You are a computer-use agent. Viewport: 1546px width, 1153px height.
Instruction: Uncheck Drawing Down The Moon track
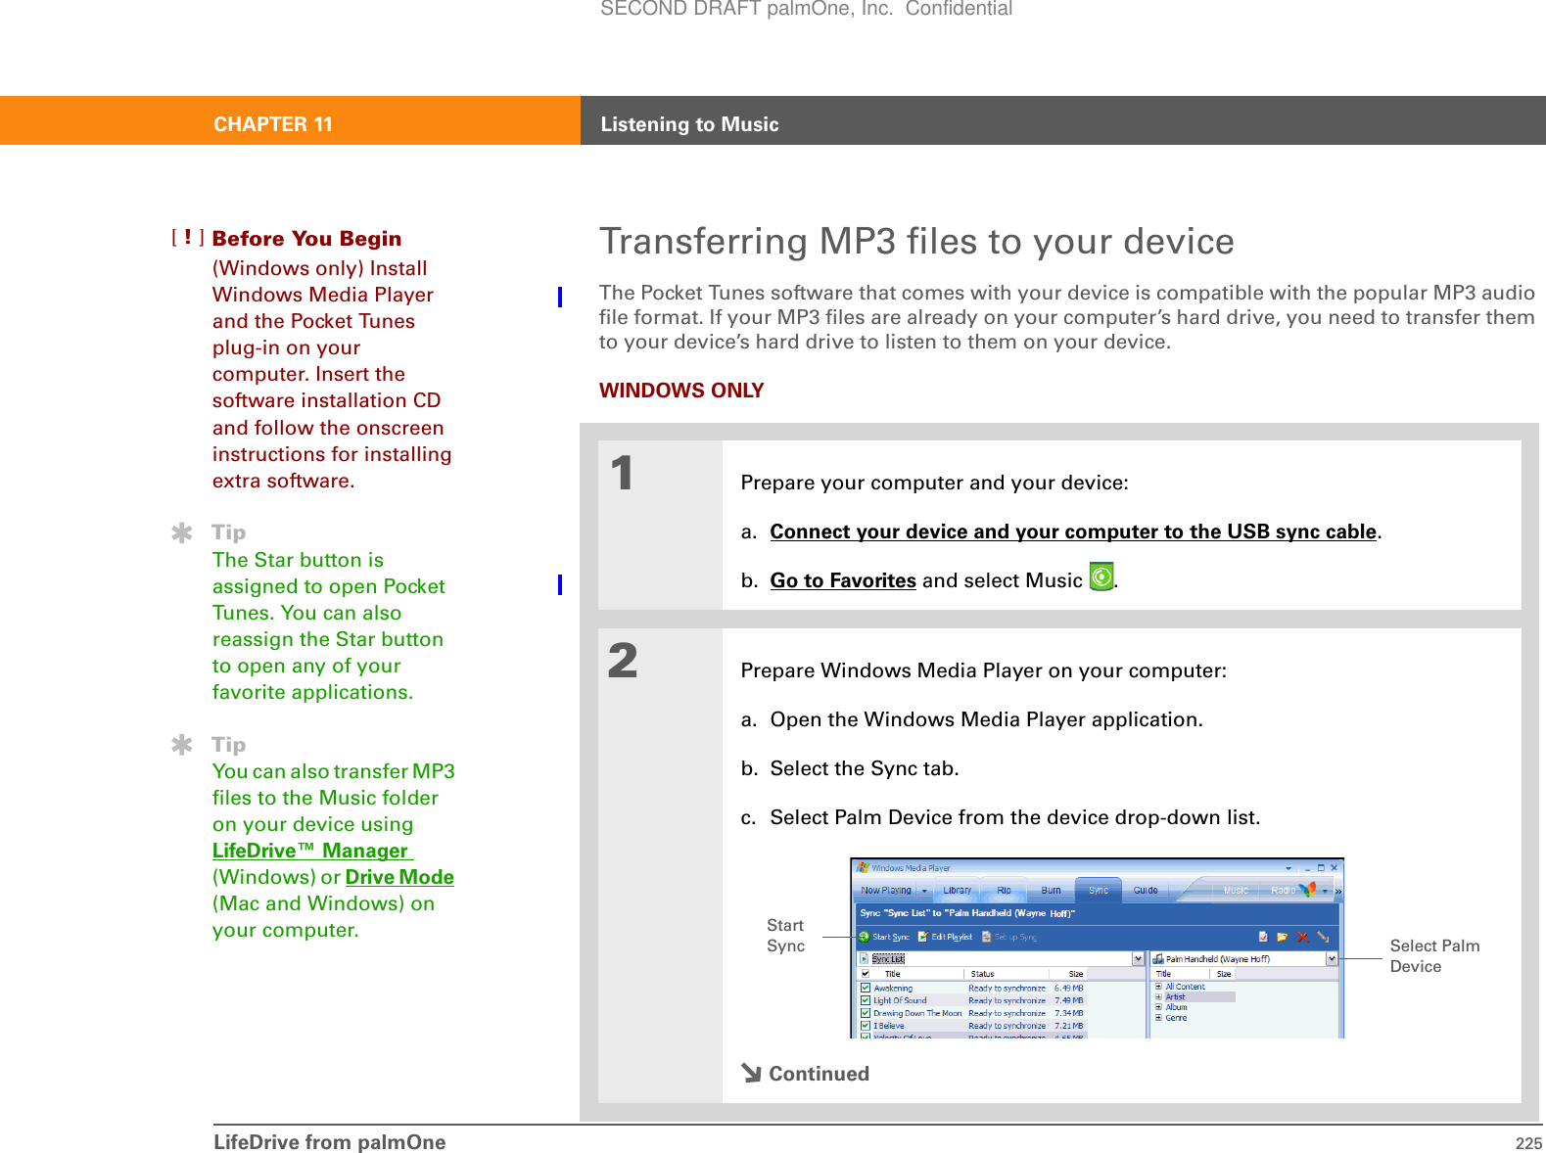coord(866,1013)
